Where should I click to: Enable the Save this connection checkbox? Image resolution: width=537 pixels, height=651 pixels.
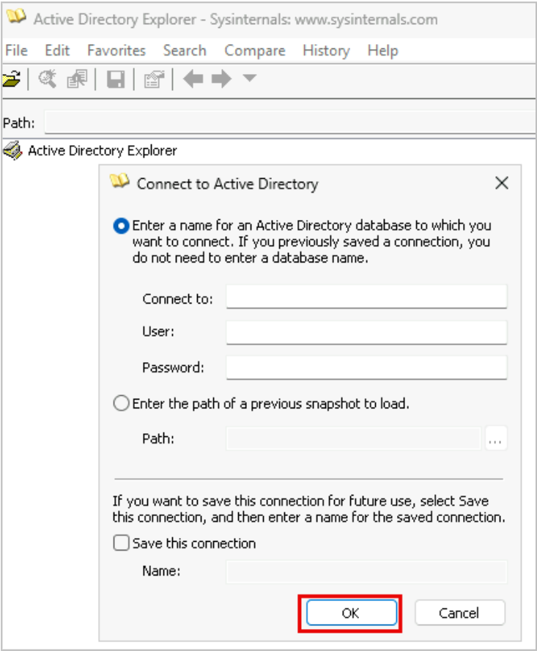(x=122, y=543)
